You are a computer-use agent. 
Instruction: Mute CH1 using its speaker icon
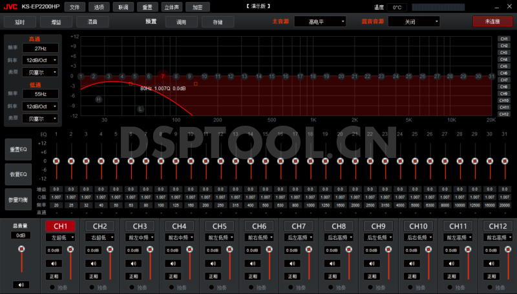[54, 263]
